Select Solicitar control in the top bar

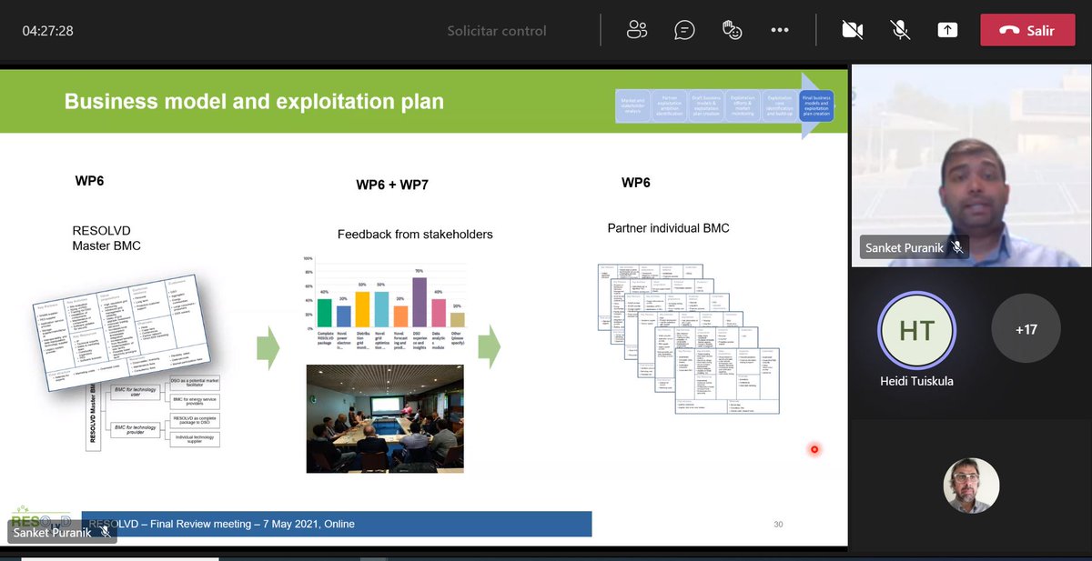point(497,29)
